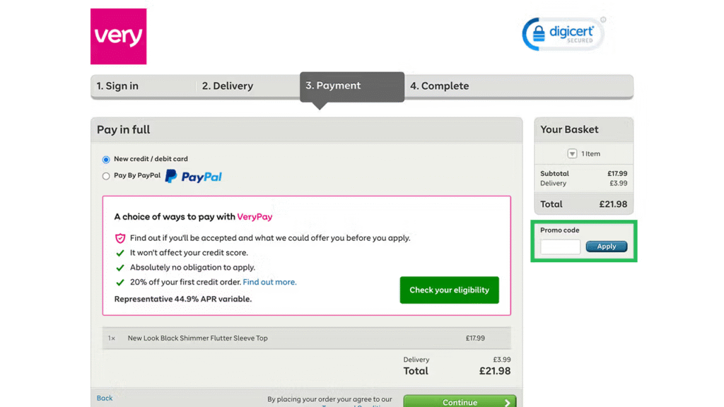Click Check your eligibility button
Screen dimensions: 724x407
[449, 290]
